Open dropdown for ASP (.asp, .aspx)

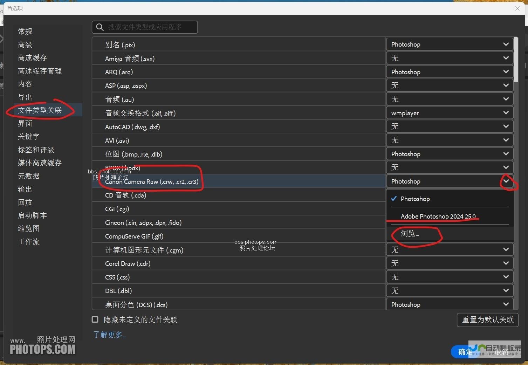[450, 85]
